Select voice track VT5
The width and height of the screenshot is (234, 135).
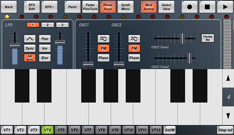tap(61, 130)
